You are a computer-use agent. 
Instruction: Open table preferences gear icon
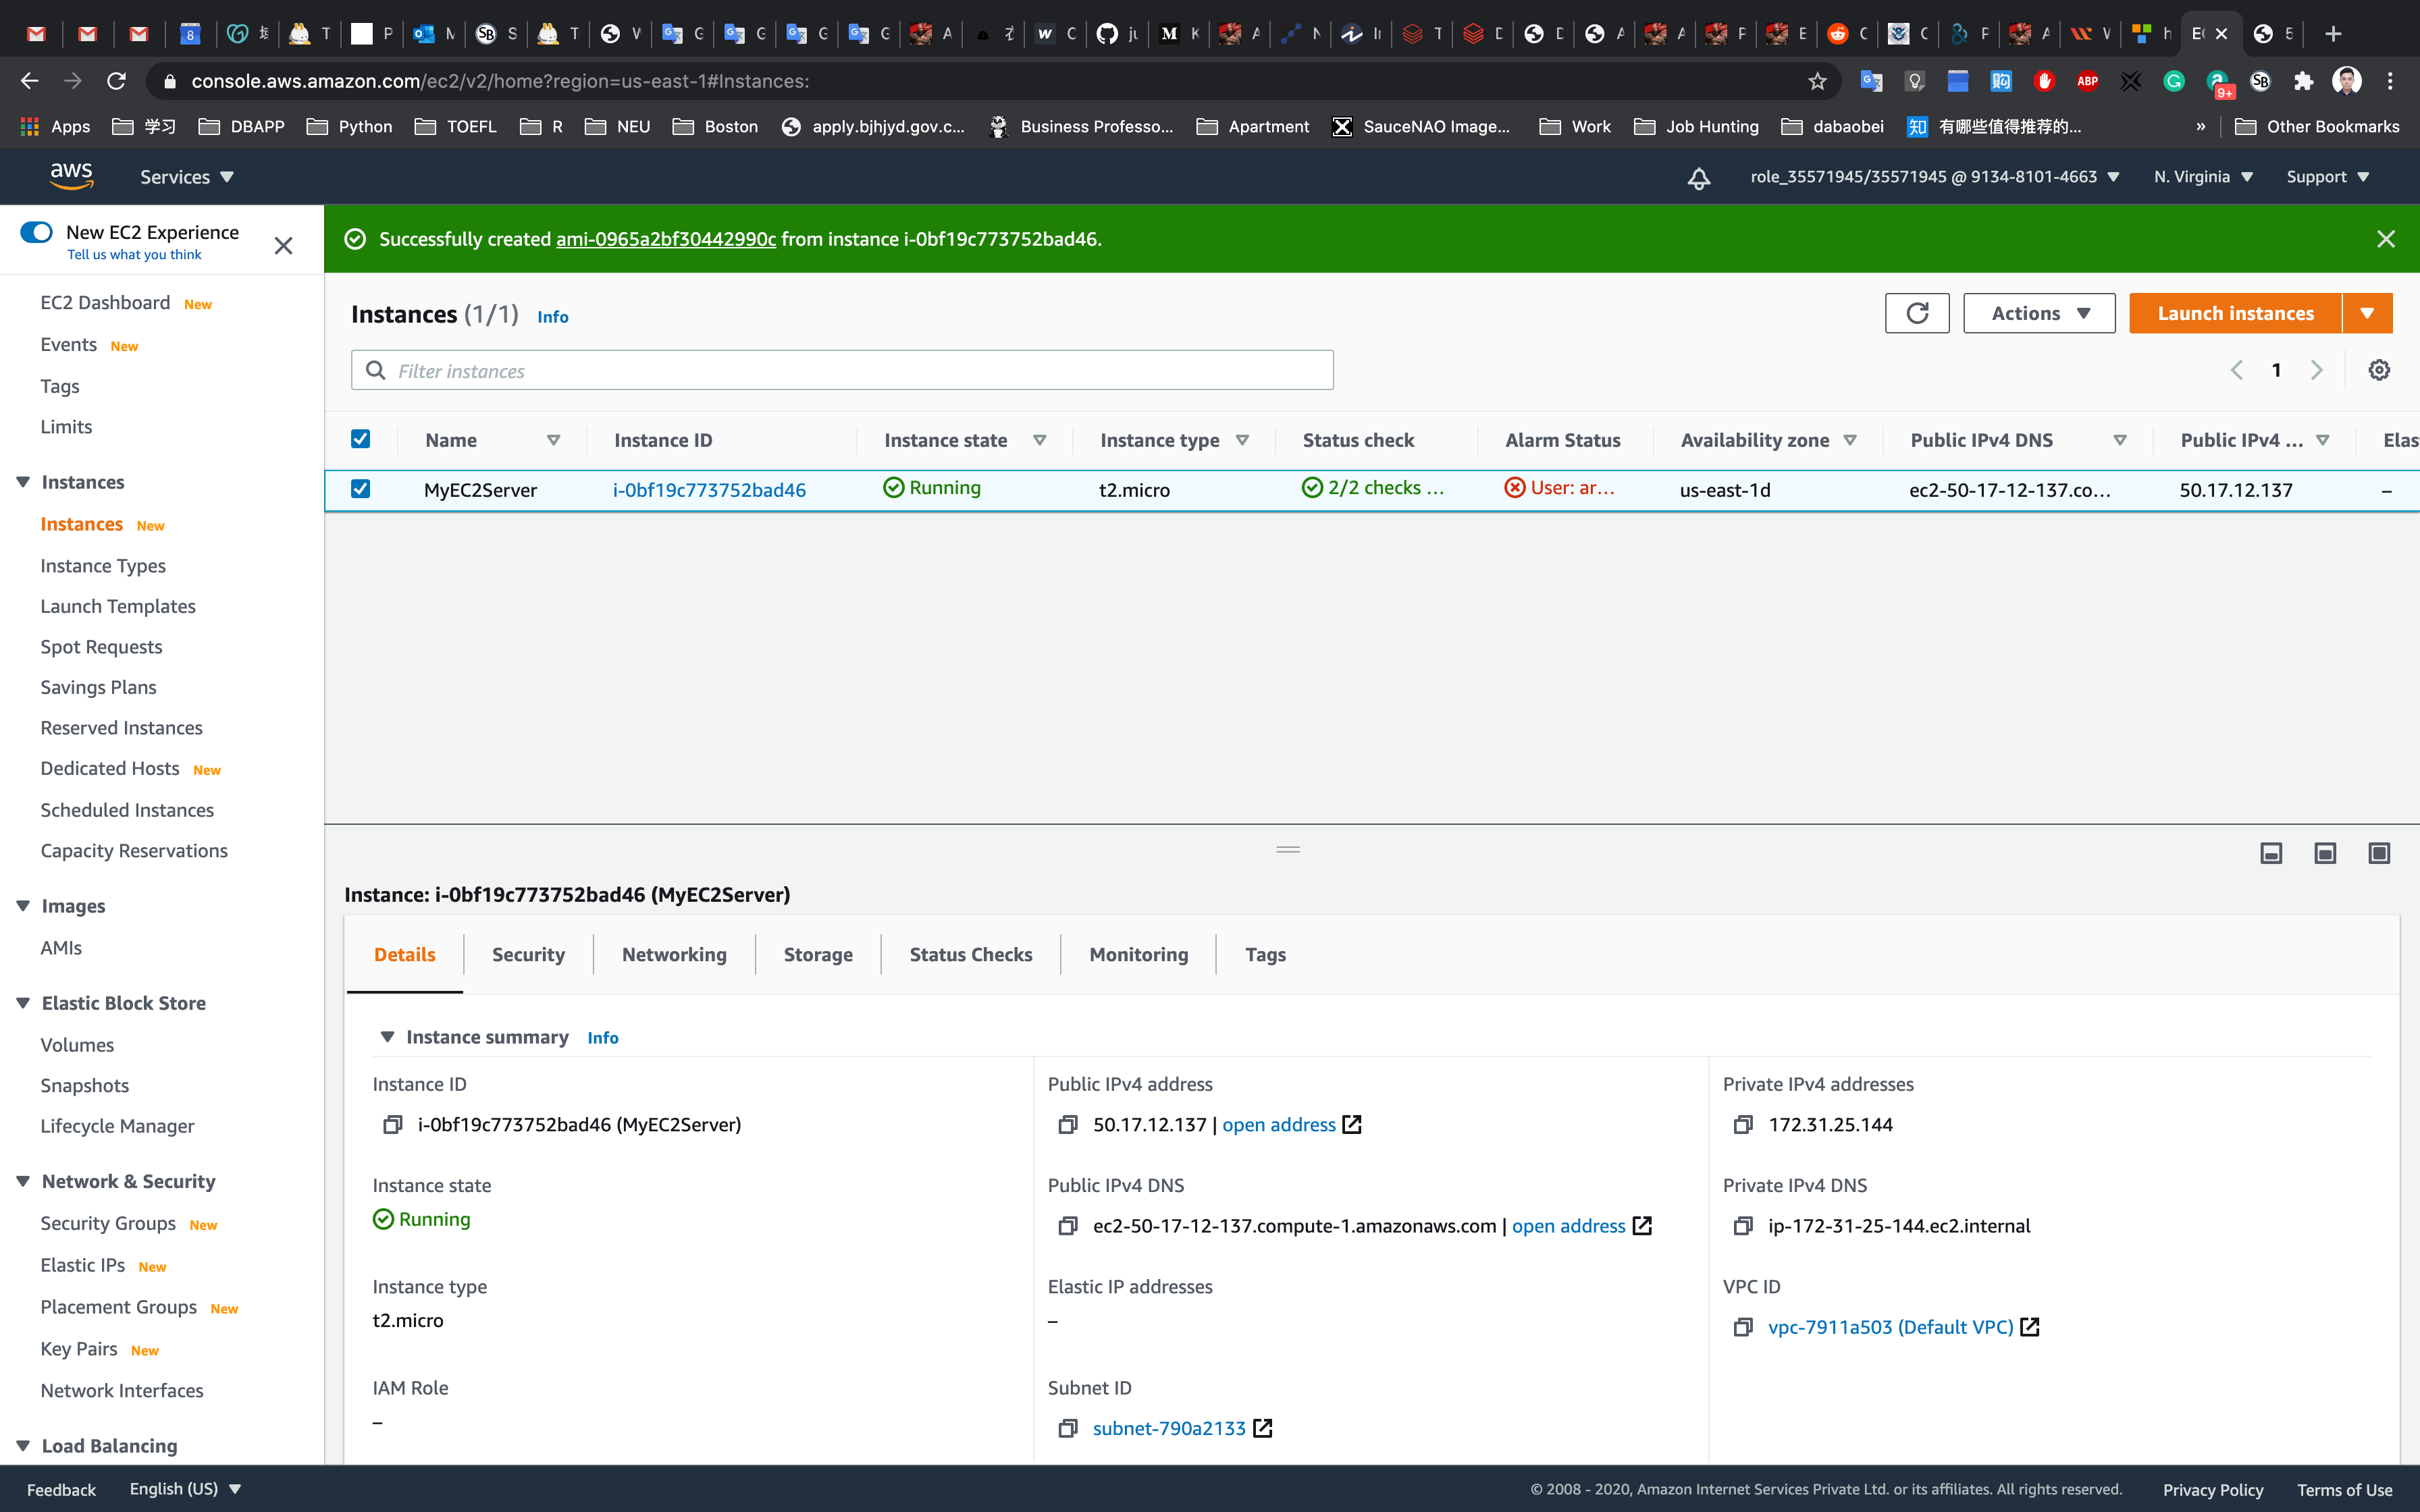[x=2378, y=370]
